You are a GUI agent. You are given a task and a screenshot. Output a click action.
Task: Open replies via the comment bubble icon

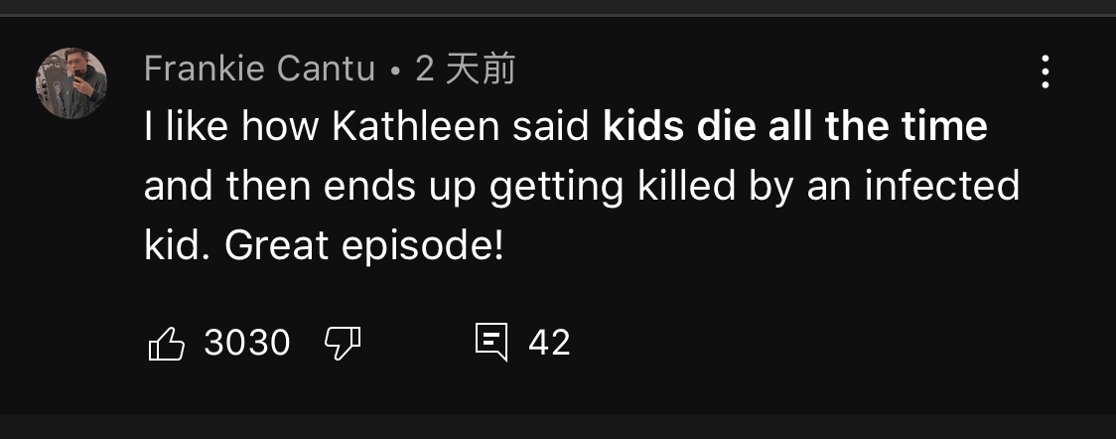(491, 343)
